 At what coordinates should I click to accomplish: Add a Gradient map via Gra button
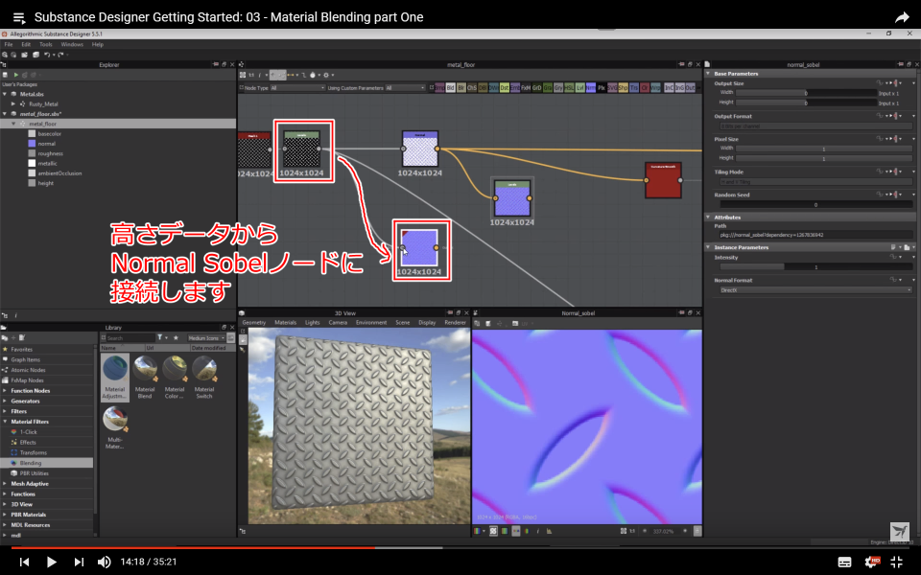pyautogui.click(x=548, y=88)
